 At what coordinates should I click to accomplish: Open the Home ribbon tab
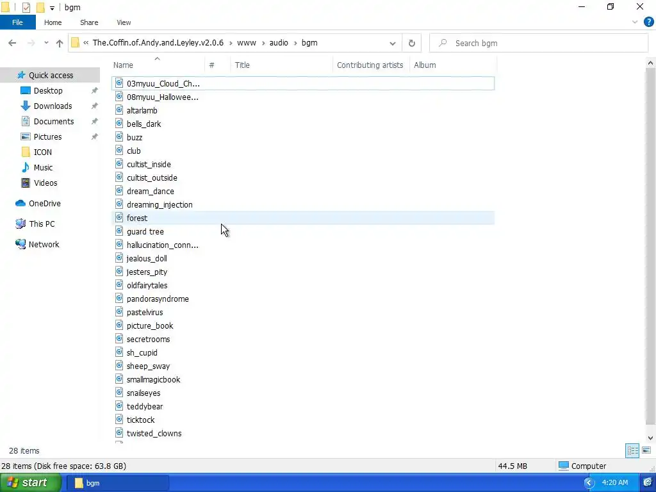point(53,22)
